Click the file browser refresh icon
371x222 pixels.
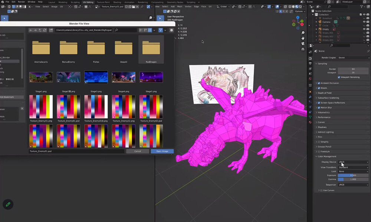click(x=44, y=30)
